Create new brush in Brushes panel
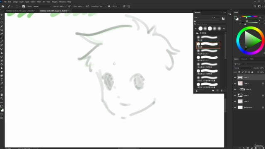The image size is (265, 149). tap(217, 91)
